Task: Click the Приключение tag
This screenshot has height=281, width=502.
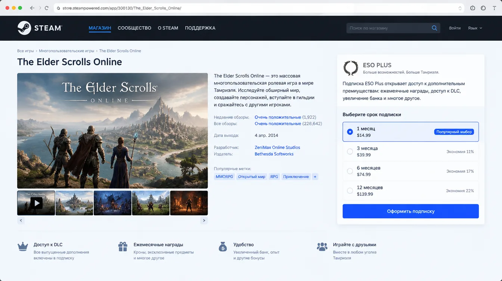Action: click(296, 177)
